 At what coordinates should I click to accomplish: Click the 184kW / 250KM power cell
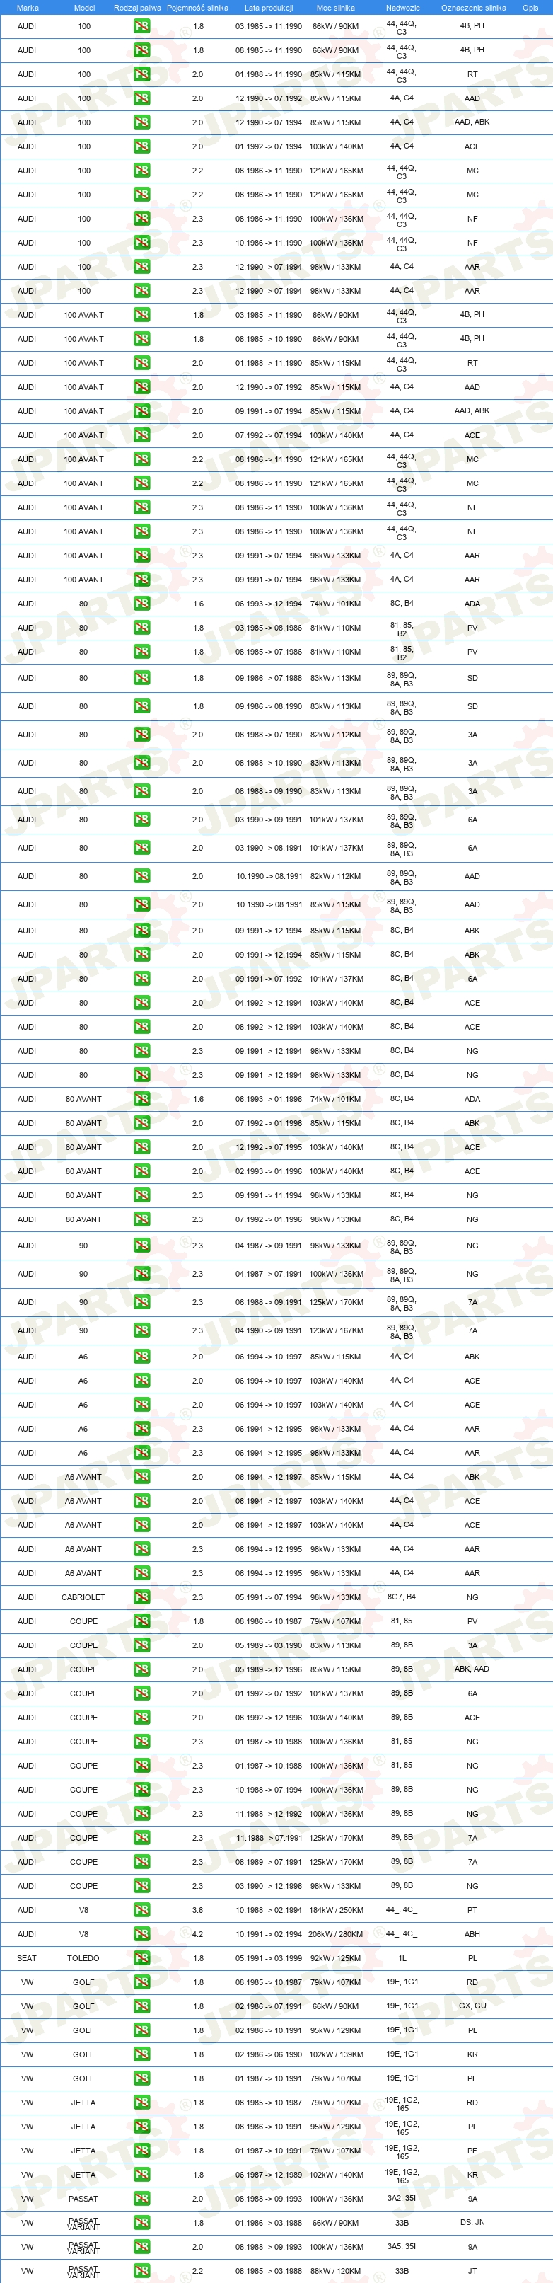pos(336,1910)
